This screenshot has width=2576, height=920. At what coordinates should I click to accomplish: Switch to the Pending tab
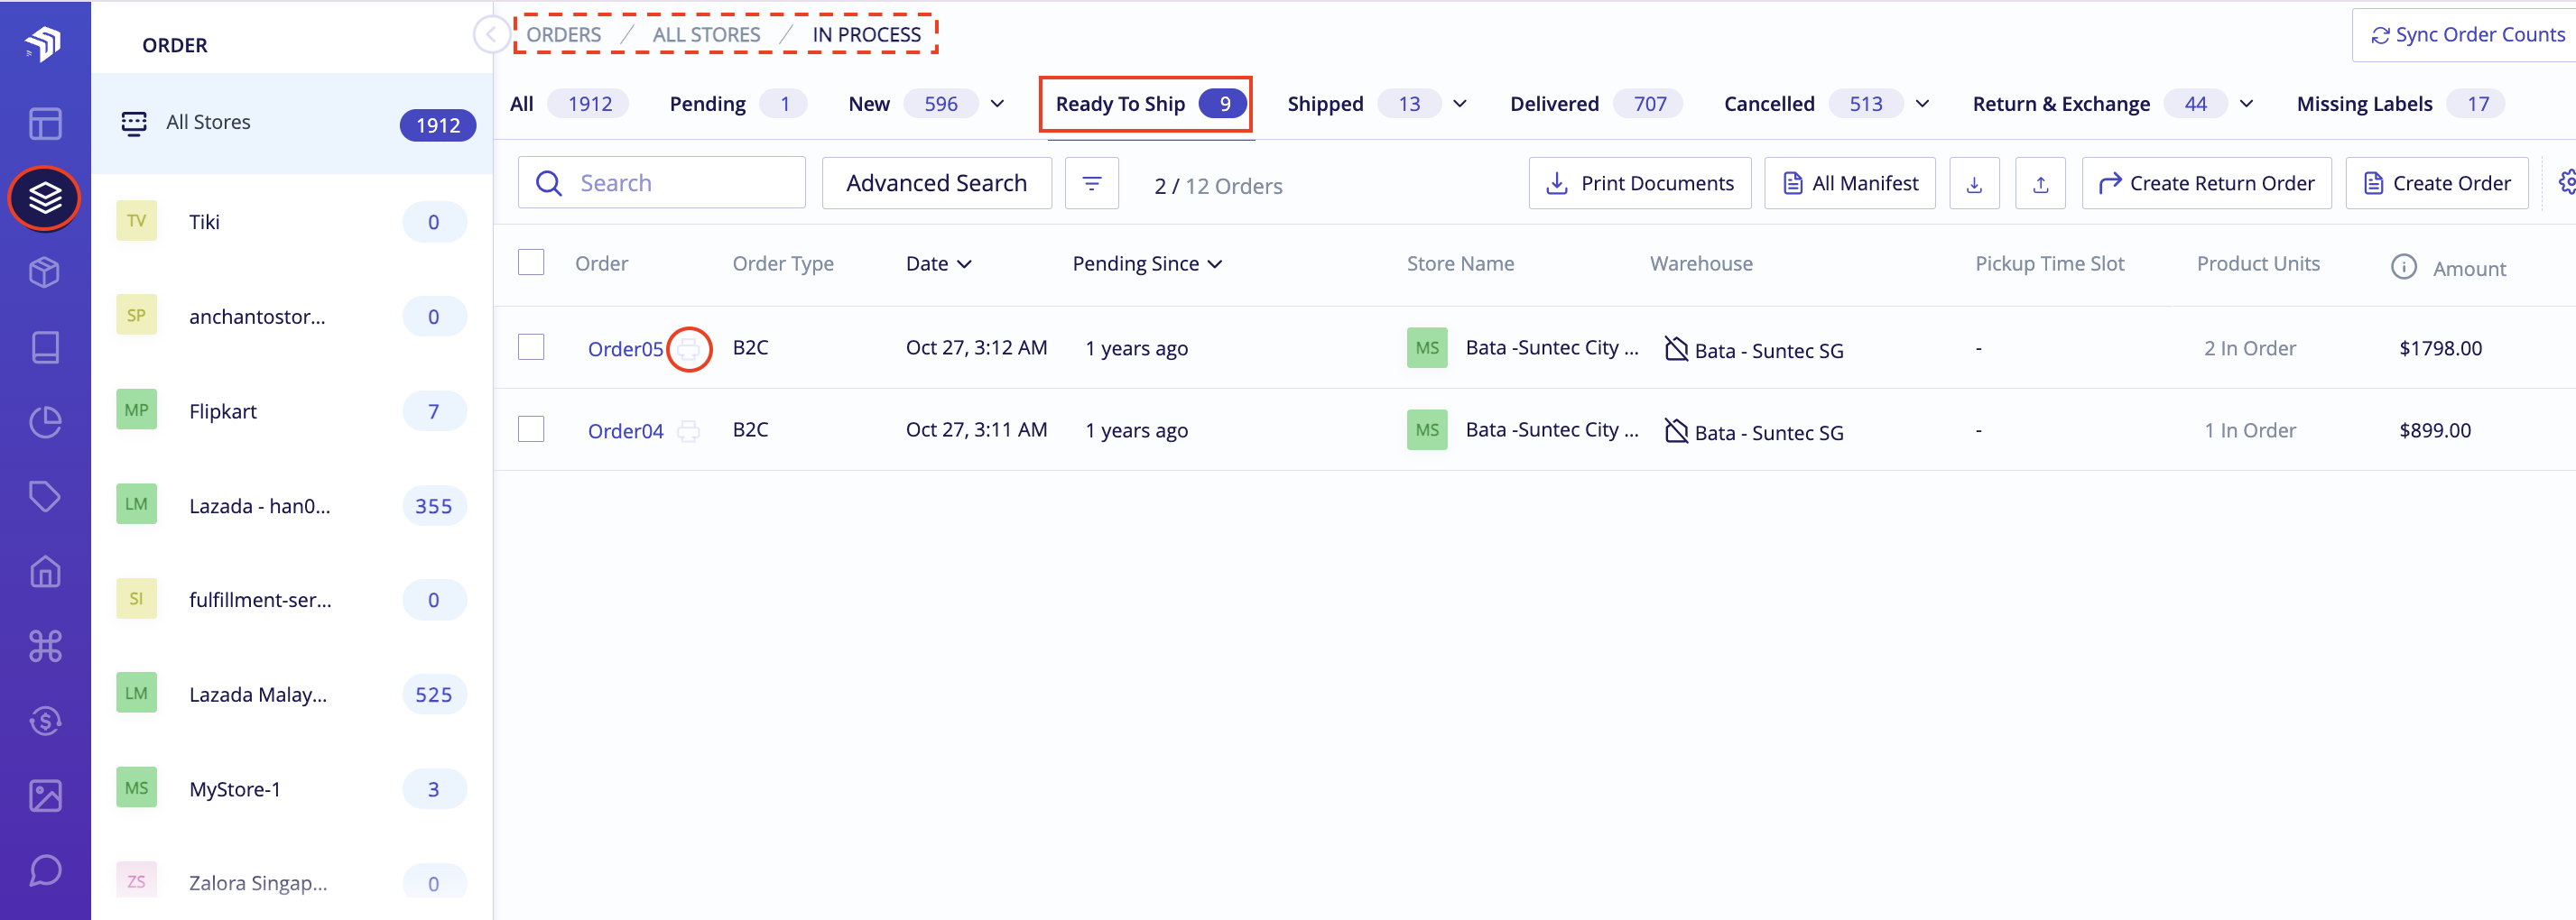[737, 104]
